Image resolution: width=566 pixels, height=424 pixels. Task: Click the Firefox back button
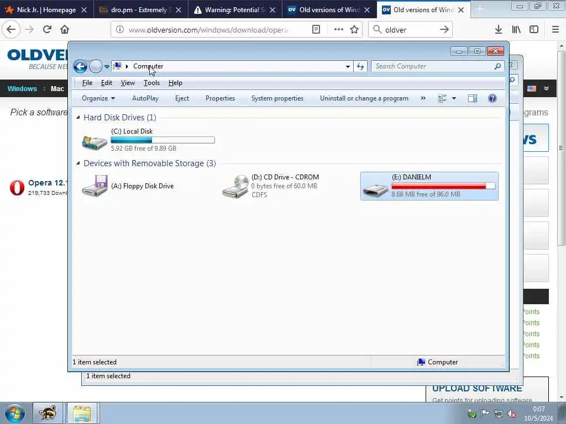(11, 30)
